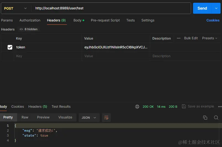This screenshot has height=147, width=222.
Task: Open the Tests tab
Action: [131, 20]
